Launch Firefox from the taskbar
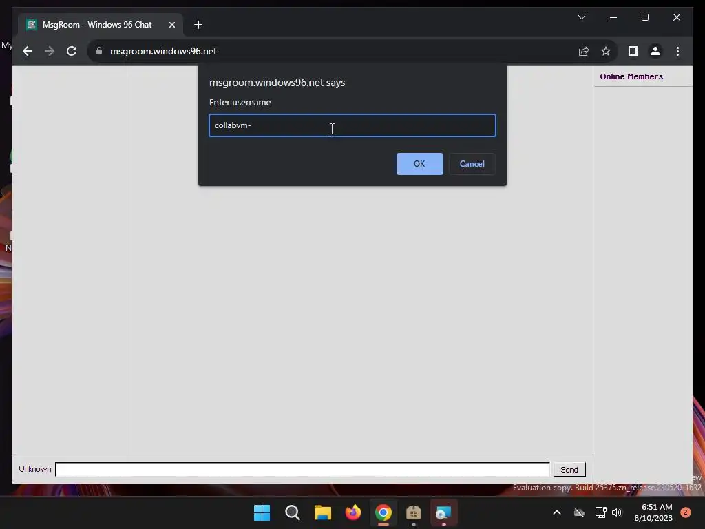This screenshot has height=529, width=705. (353, 512)
